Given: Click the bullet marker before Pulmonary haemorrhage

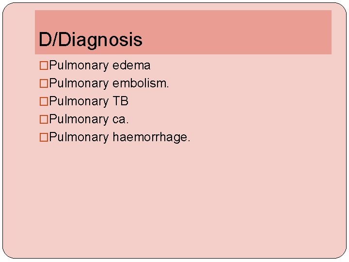Looking at the screenshot, I should click(x=44, y=137).
